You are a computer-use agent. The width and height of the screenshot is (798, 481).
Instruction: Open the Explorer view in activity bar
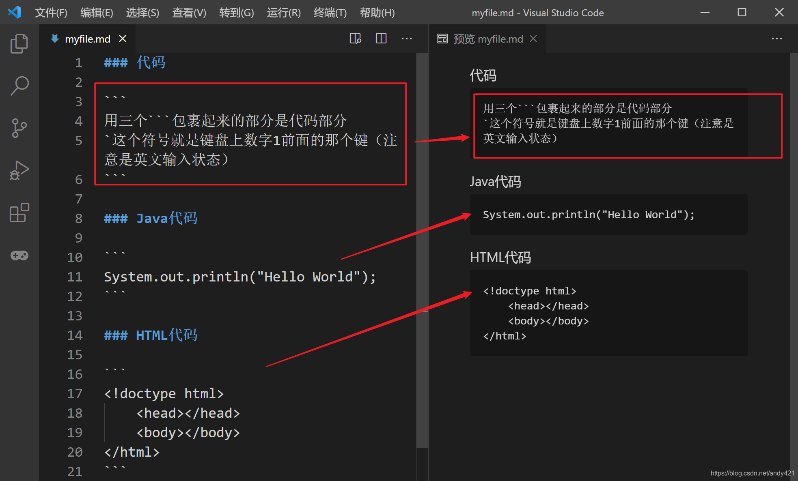coord(19,43)
